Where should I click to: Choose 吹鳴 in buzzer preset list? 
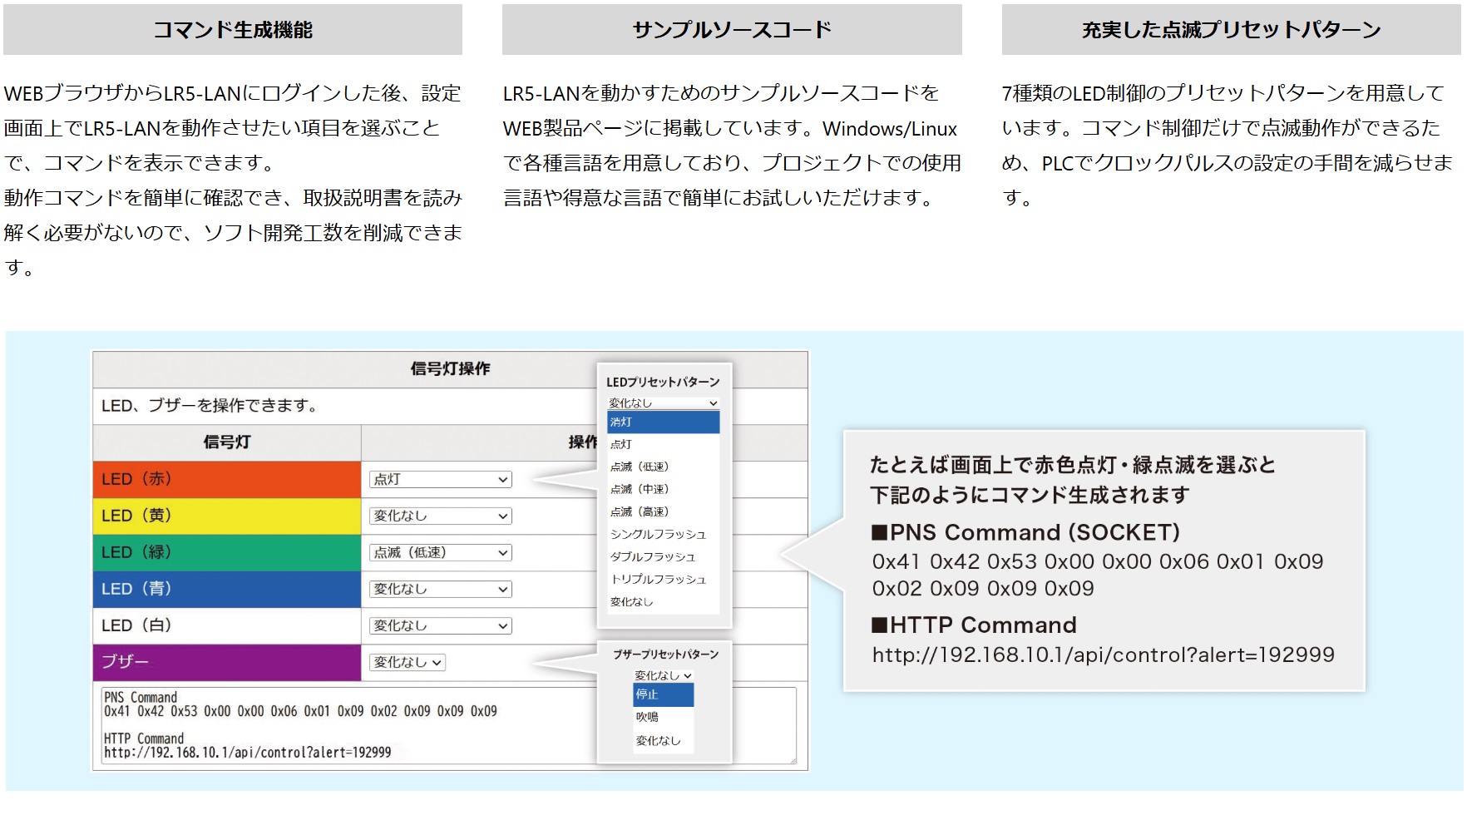pos(663,717)
